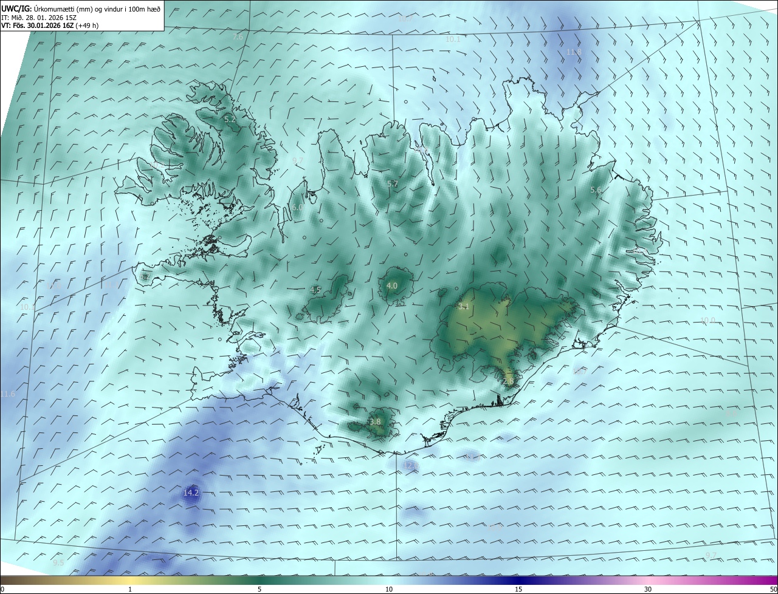Click the '11.6' value at the map edge

(7, 394)
